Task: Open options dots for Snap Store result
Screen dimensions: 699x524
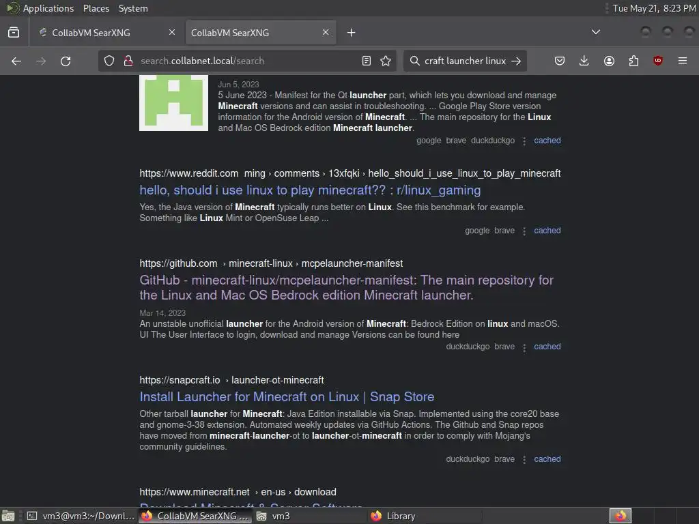Action: tap(524, 459)
